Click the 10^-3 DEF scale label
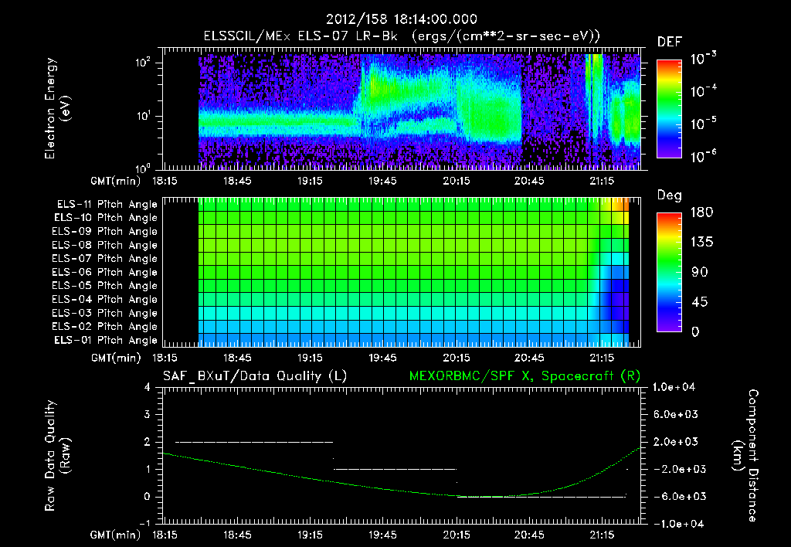This screenshot has height=547, width=791. (x=703, y=58)
